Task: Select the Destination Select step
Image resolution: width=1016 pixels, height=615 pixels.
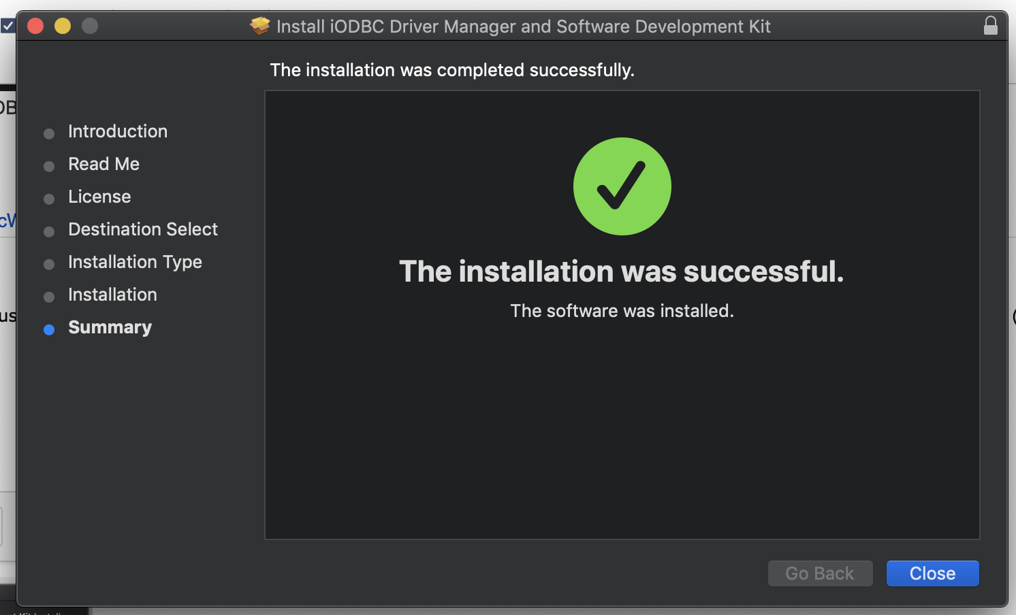Action: point(143,229)
